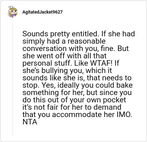
Task: Click the word "bake" in the comment
Action: (124, 85)
